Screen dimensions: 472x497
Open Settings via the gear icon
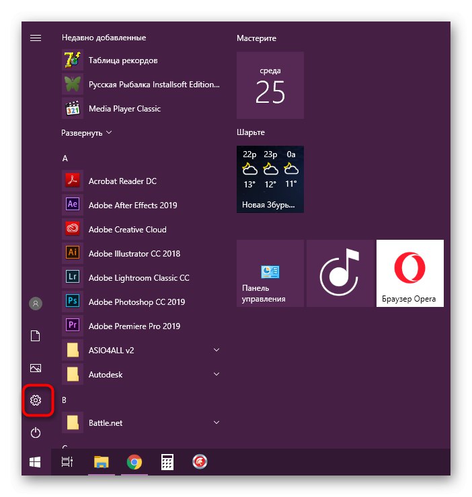tap(36, 400)
